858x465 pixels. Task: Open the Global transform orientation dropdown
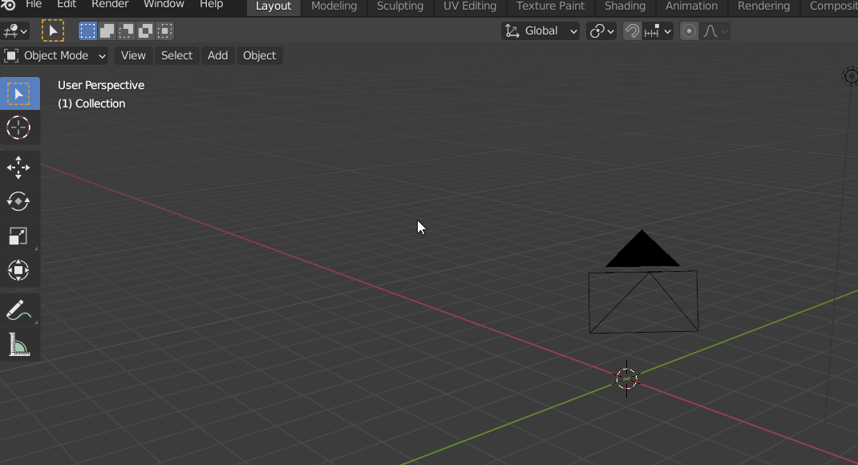[x=540, y=31]
